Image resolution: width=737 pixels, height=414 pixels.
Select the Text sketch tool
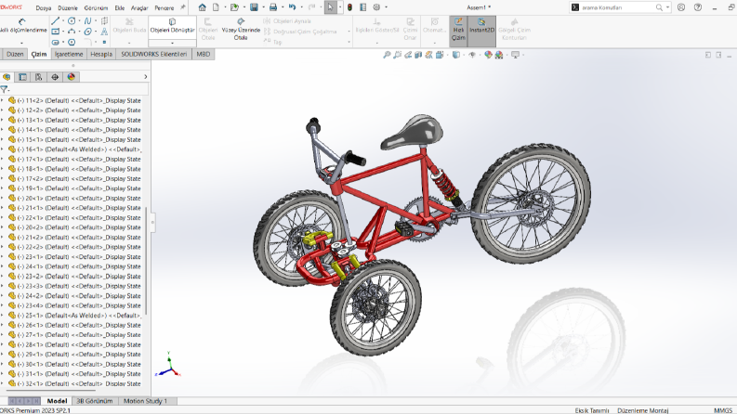pyautogui.click(x=104, y=32)
